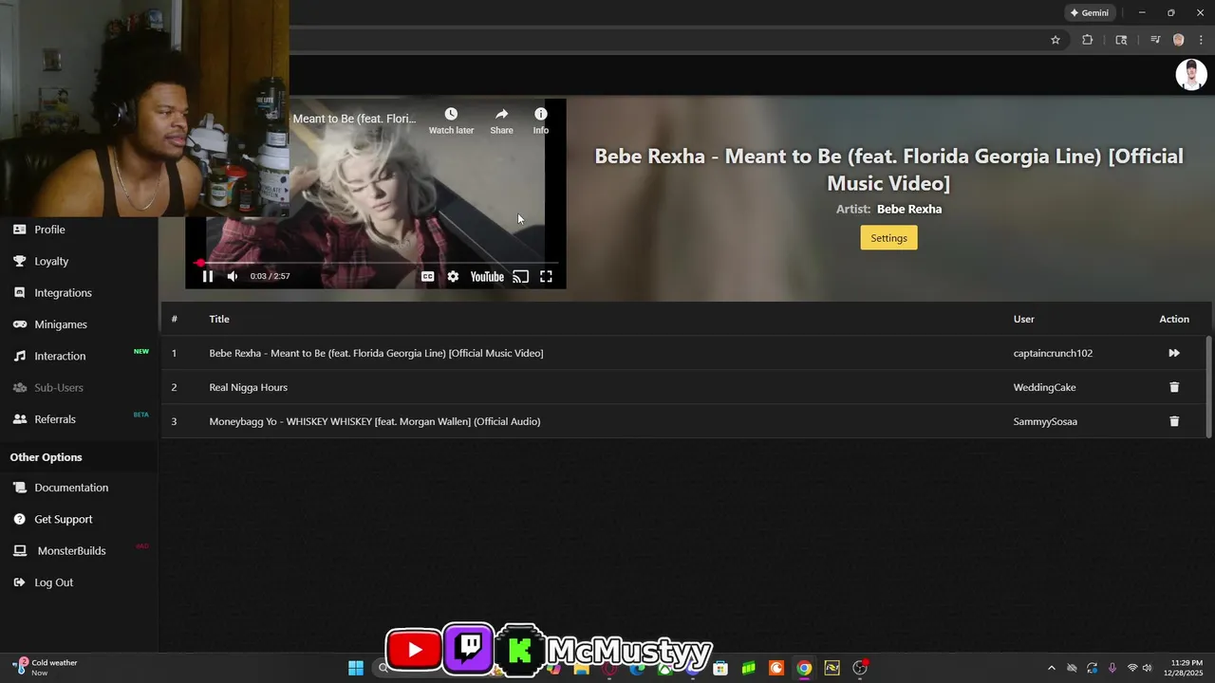Screen dimensions: 1215x683
Task: Click the artist name Bebe Rexha
Action: pyautogui.click(x=909, y=209)
